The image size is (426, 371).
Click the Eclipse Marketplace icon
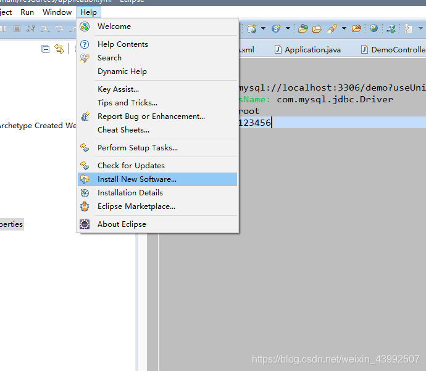click(85, 206)
